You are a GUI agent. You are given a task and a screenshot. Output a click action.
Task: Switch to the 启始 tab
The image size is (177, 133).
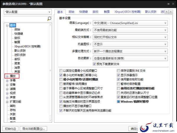[x=71, y=12]
